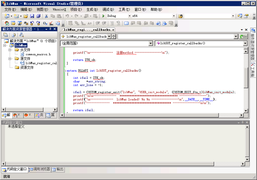257x180 pixels.
Task: Collapse the libMax project node
Action: coord(5,45)
